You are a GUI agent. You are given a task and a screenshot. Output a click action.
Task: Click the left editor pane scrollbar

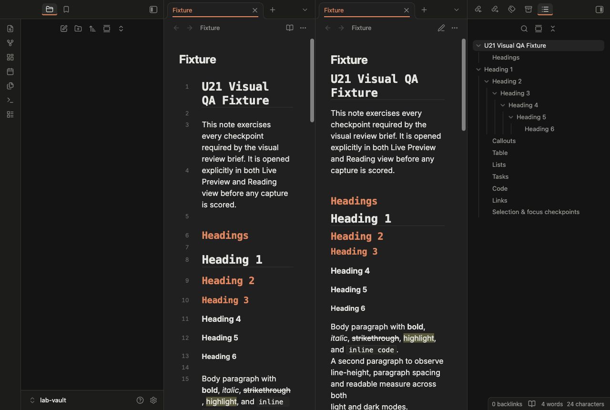coord(312,80)
